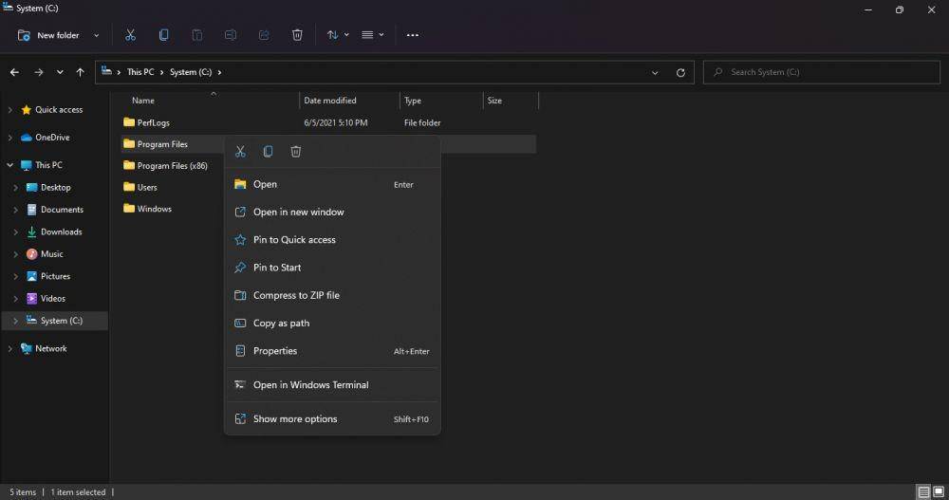Expand the OneDrive tree node

coord(9,138)
